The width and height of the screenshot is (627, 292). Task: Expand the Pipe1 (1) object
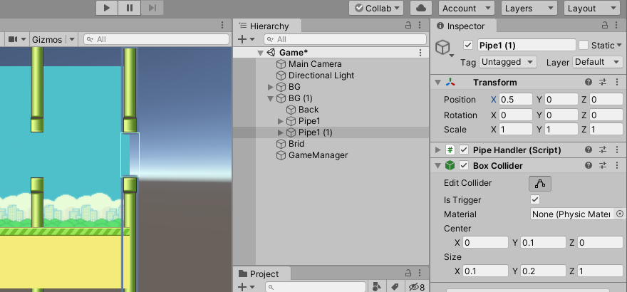[x=280, y=132]
